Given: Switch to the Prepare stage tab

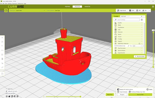Looking at the screenshot, I should (67, 6).
